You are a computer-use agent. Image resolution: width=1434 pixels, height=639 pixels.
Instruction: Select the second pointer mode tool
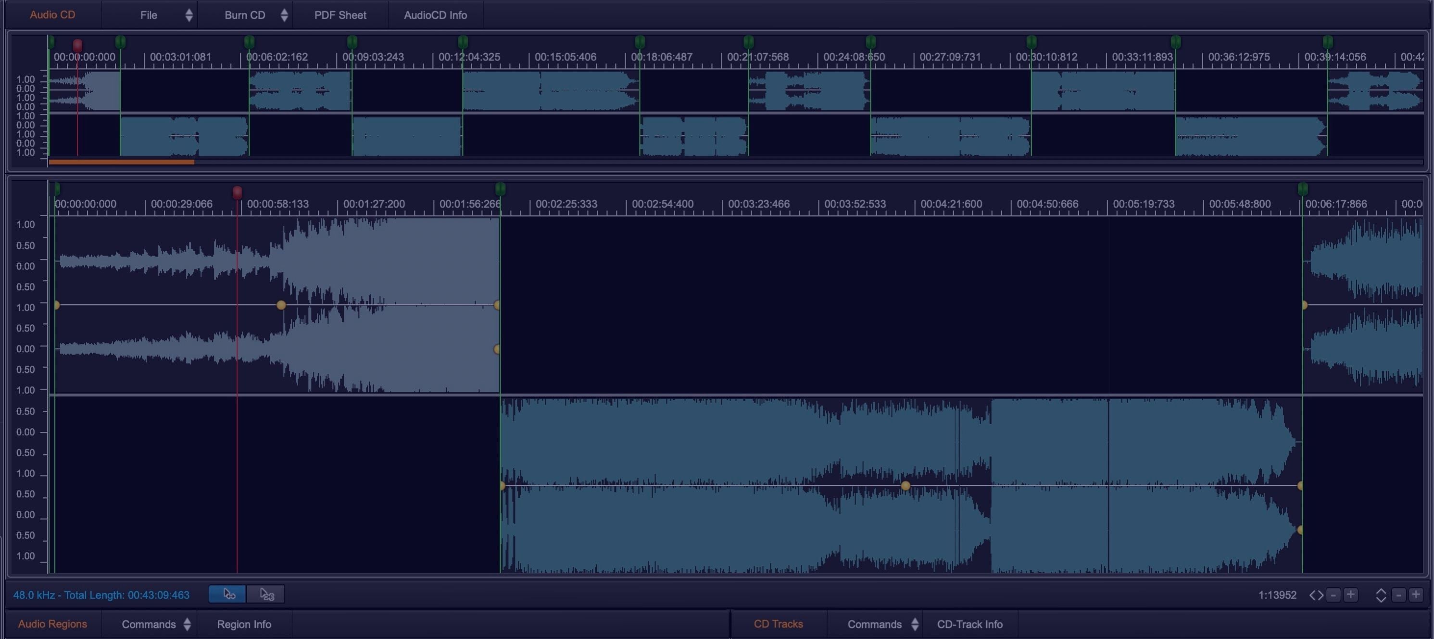(266, 594)
